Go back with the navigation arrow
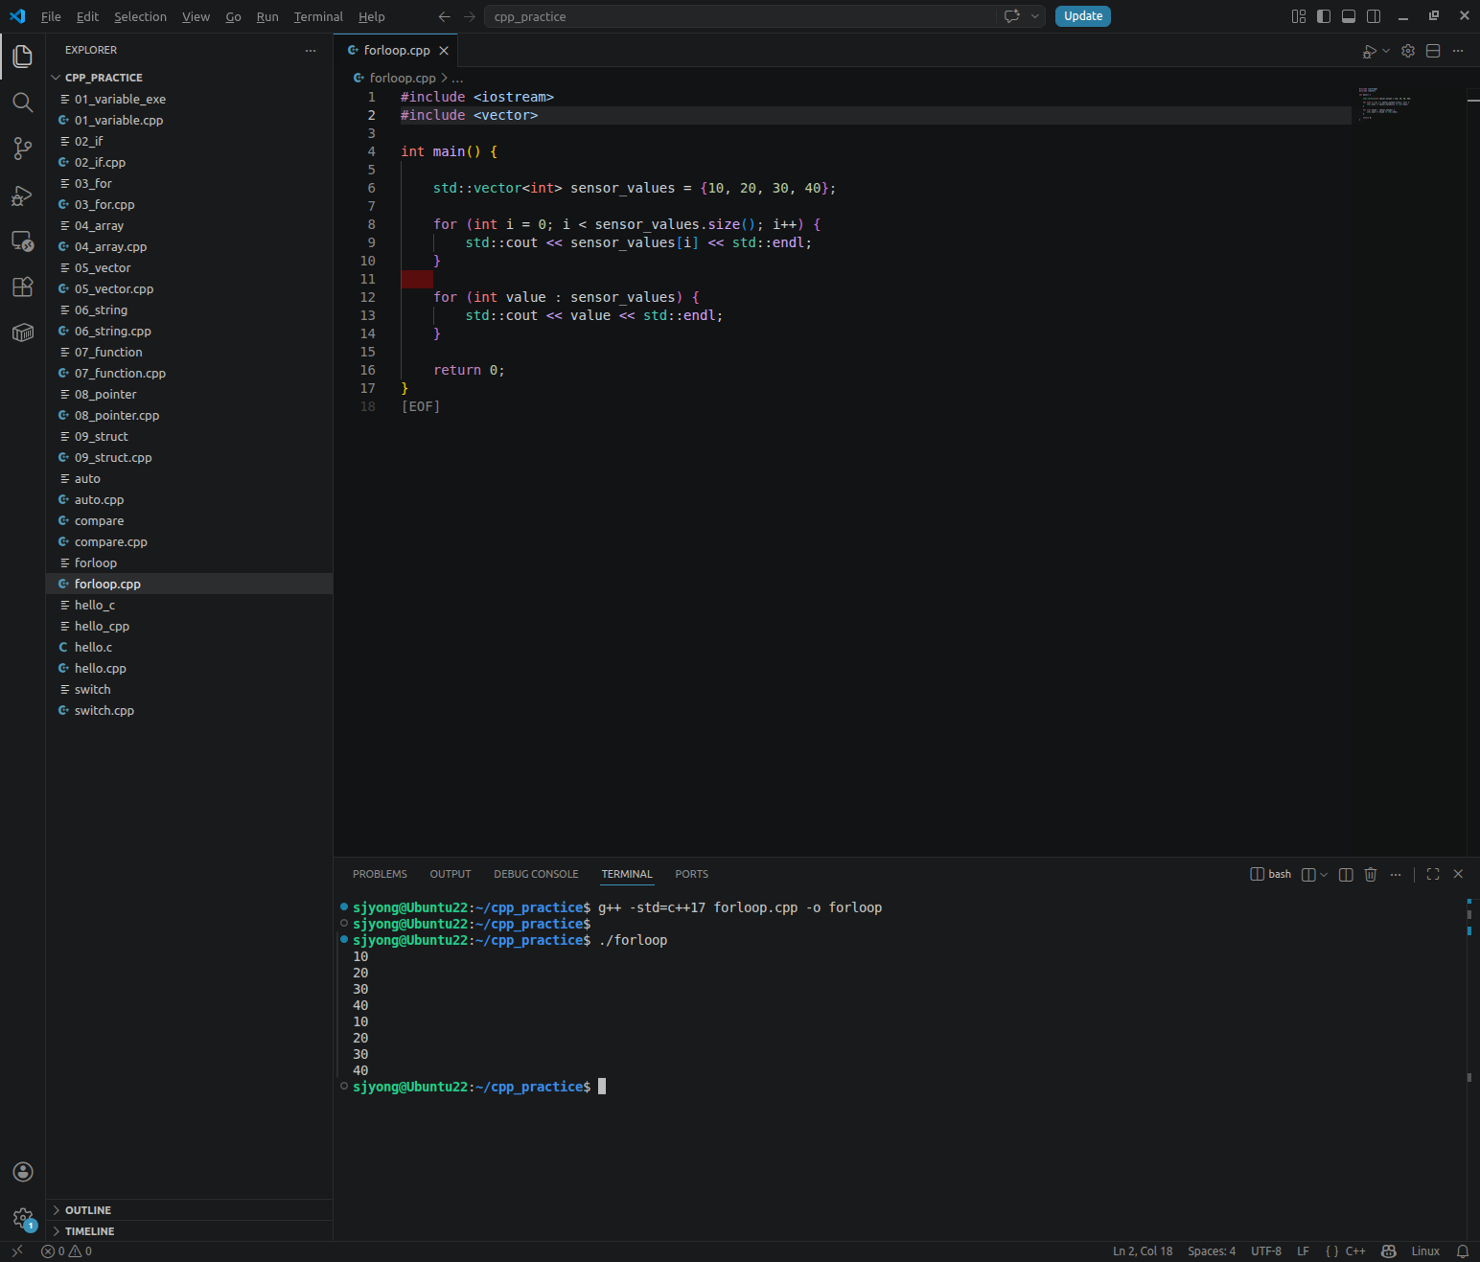 444,16
